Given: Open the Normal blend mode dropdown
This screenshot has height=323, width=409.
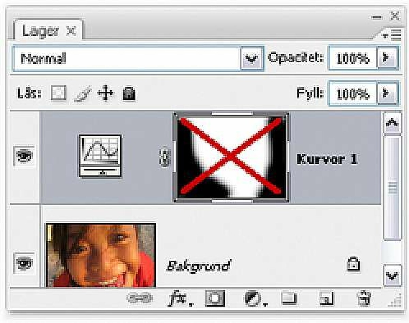Looking at the screenshot, I should click(252, 59).
